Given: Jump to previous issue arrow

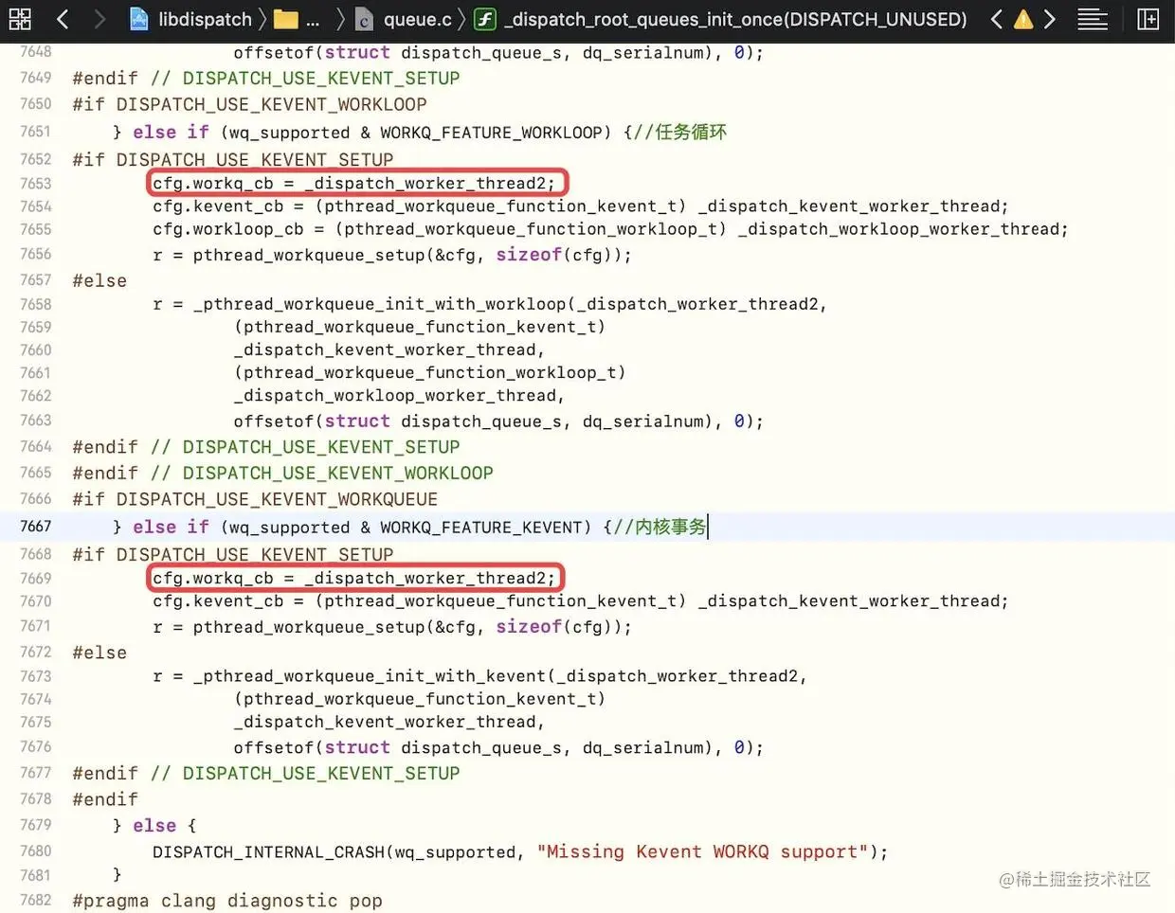Looking at the screenshot, I should (996, 19).
